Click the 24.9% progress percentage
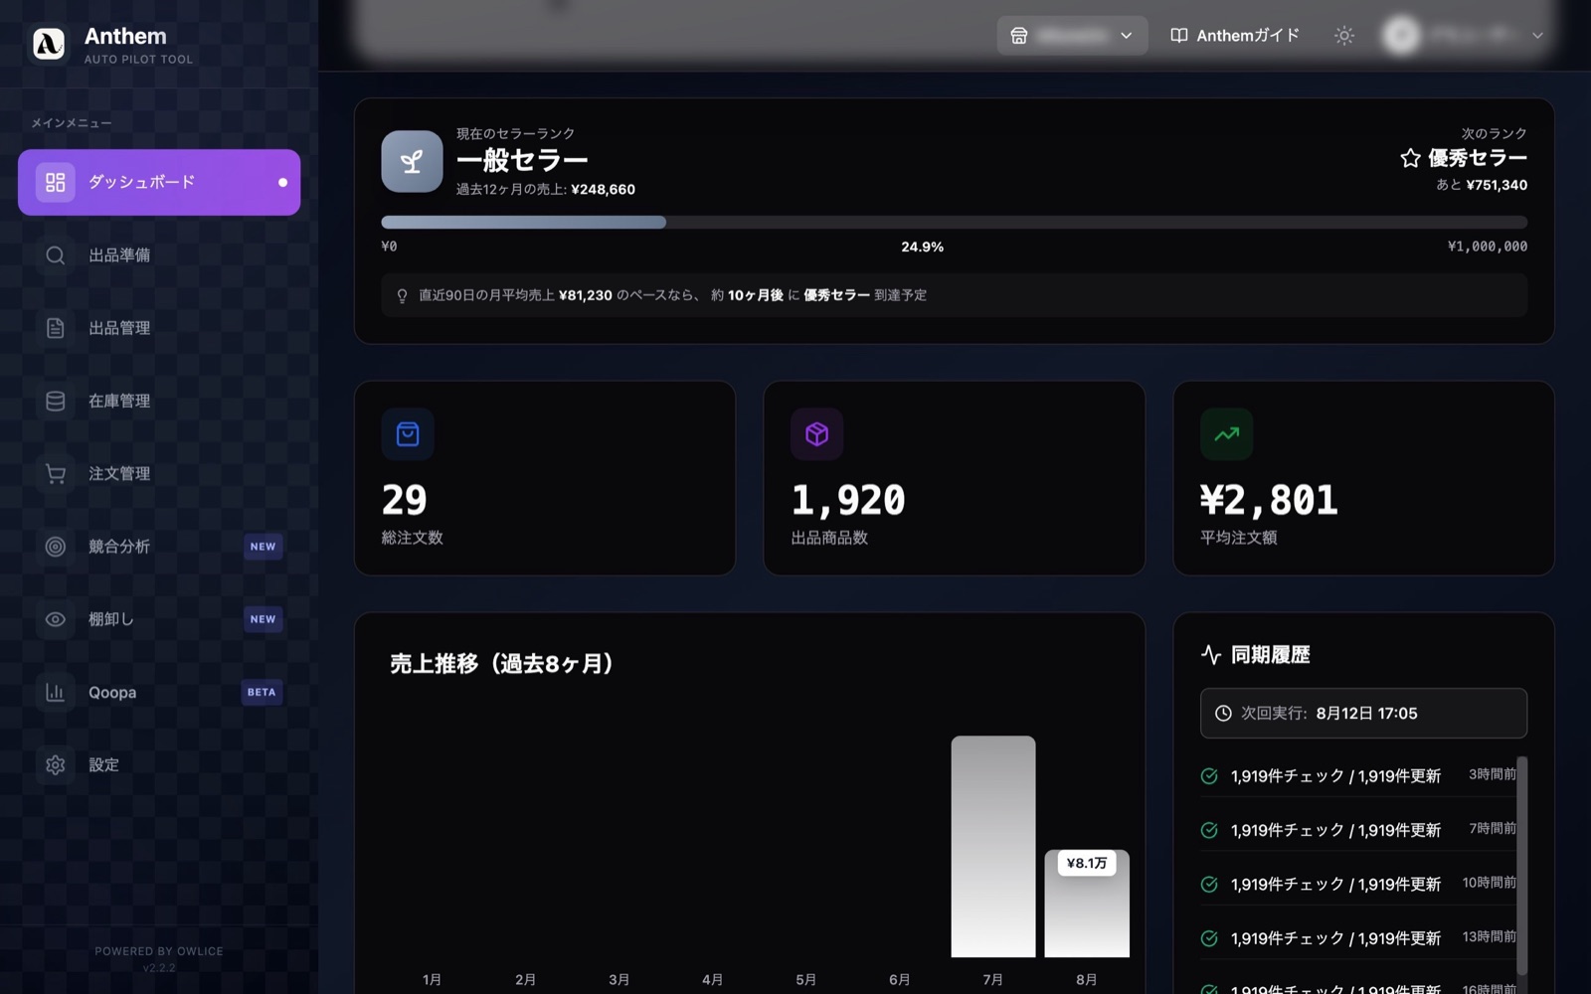This screenshot has width=1591, height=994. click(x=923, y=247)
